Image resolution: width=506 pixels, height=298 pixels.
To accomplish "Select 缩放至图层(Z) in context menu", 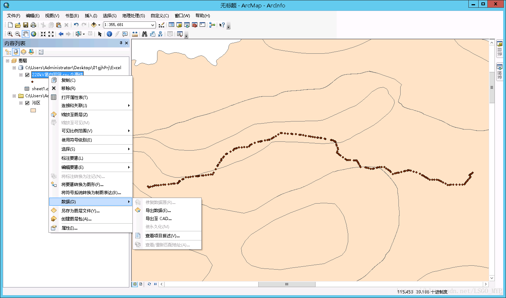I will tap(91, 115).
